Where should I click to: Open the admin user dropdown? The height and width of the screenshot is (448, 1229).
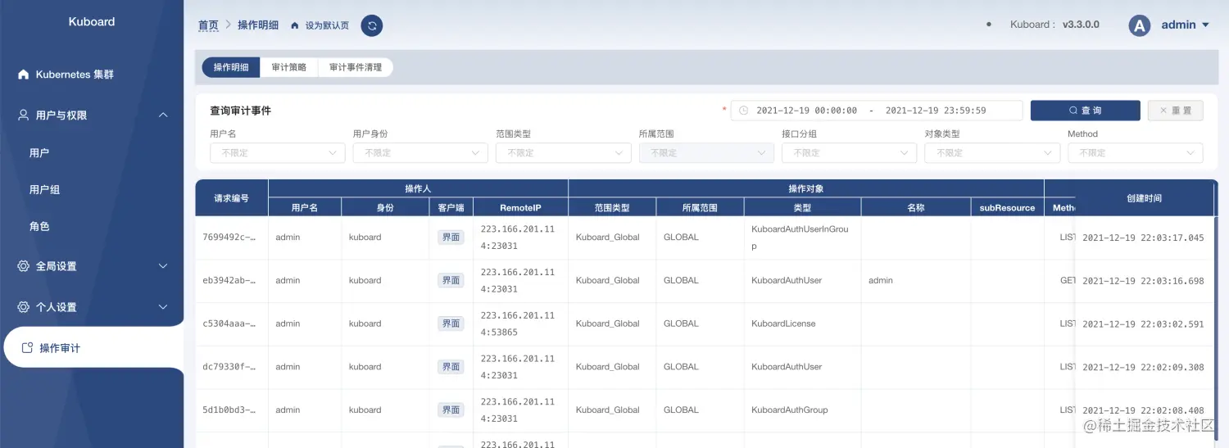(x=1185, y=25)
